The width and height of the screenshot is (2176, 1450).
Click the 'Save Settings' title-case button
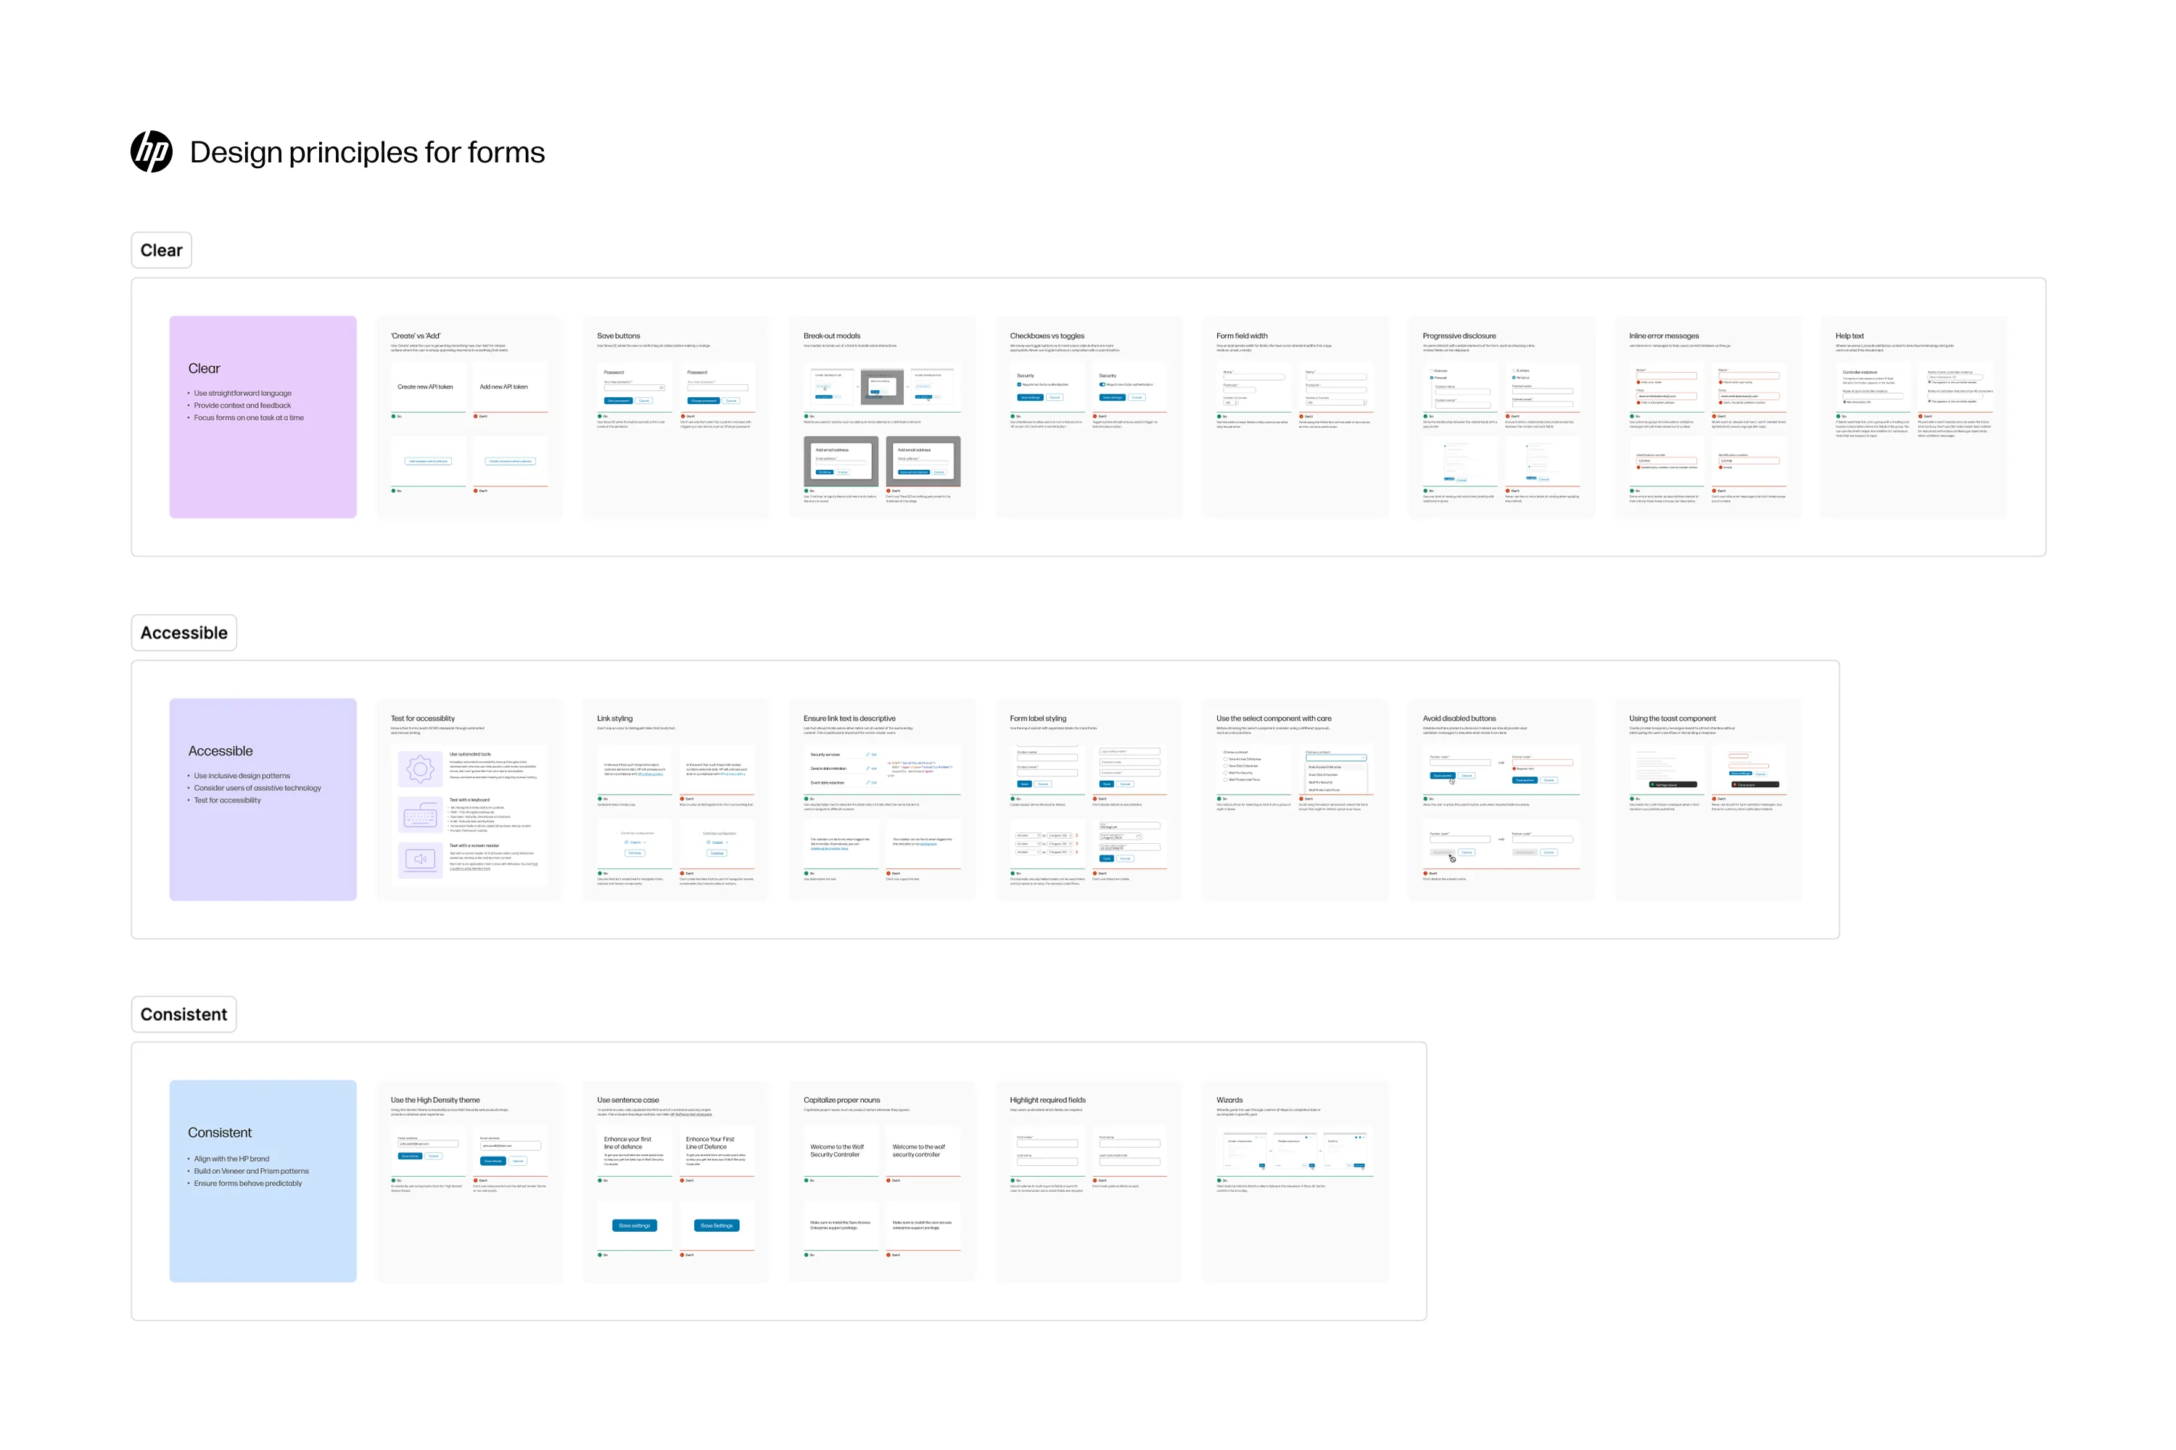(717, 1225)
